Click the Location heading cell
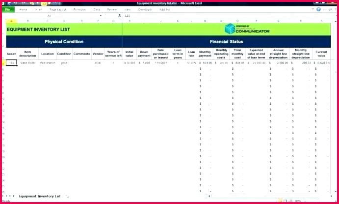Viewport: 339px width, 204px height. pyautogui.click(x=48, y=54)
